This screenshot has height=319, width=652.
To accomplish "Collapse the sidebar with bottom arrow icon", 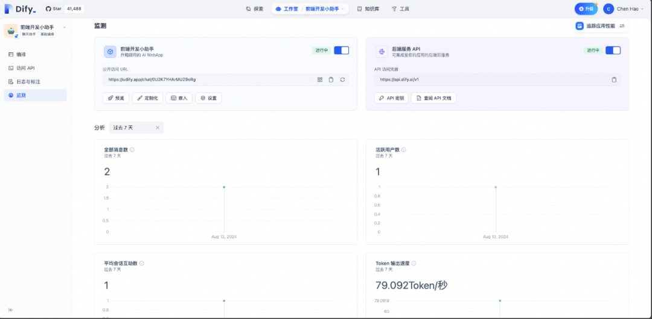I will pyautogui.click(x=11, y=310).
